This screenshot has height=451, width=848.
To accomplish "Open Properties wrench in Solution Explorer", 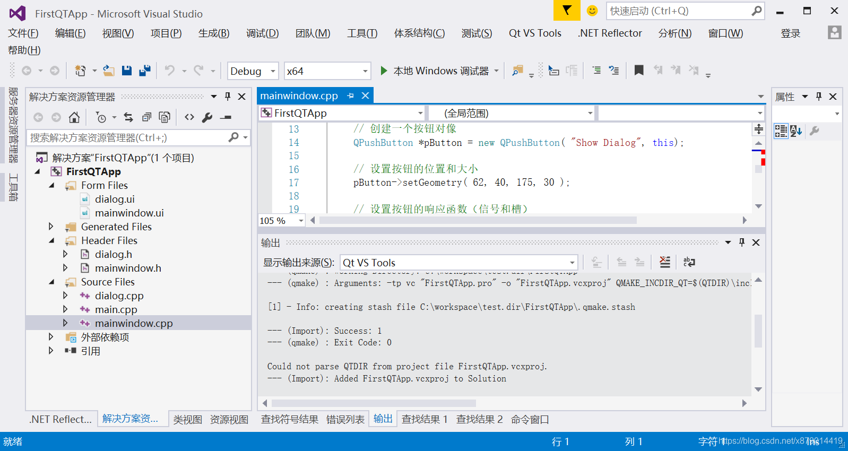I will pyautogui.click(x=207, y=117).
